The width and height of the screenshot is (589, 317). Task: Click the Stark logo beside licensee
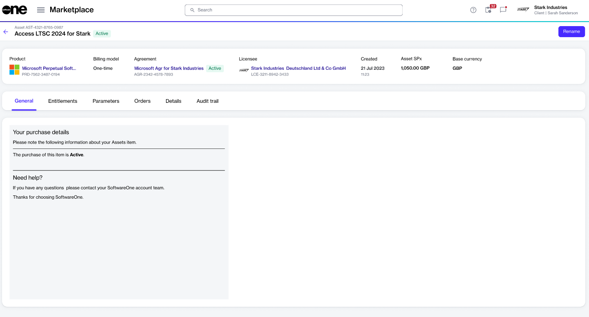tap(244, 70)
